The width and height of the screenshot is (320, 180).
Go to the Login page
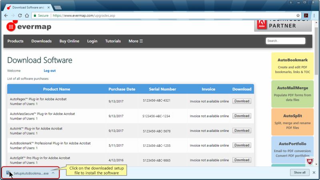tap(92, 41)
